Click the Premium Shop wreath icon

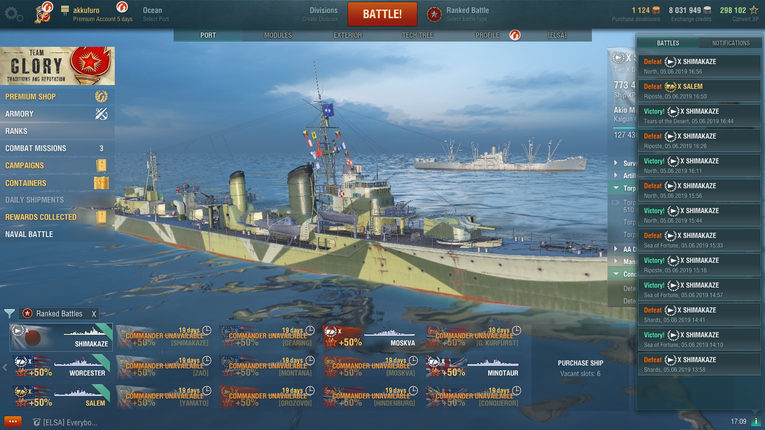101,97
